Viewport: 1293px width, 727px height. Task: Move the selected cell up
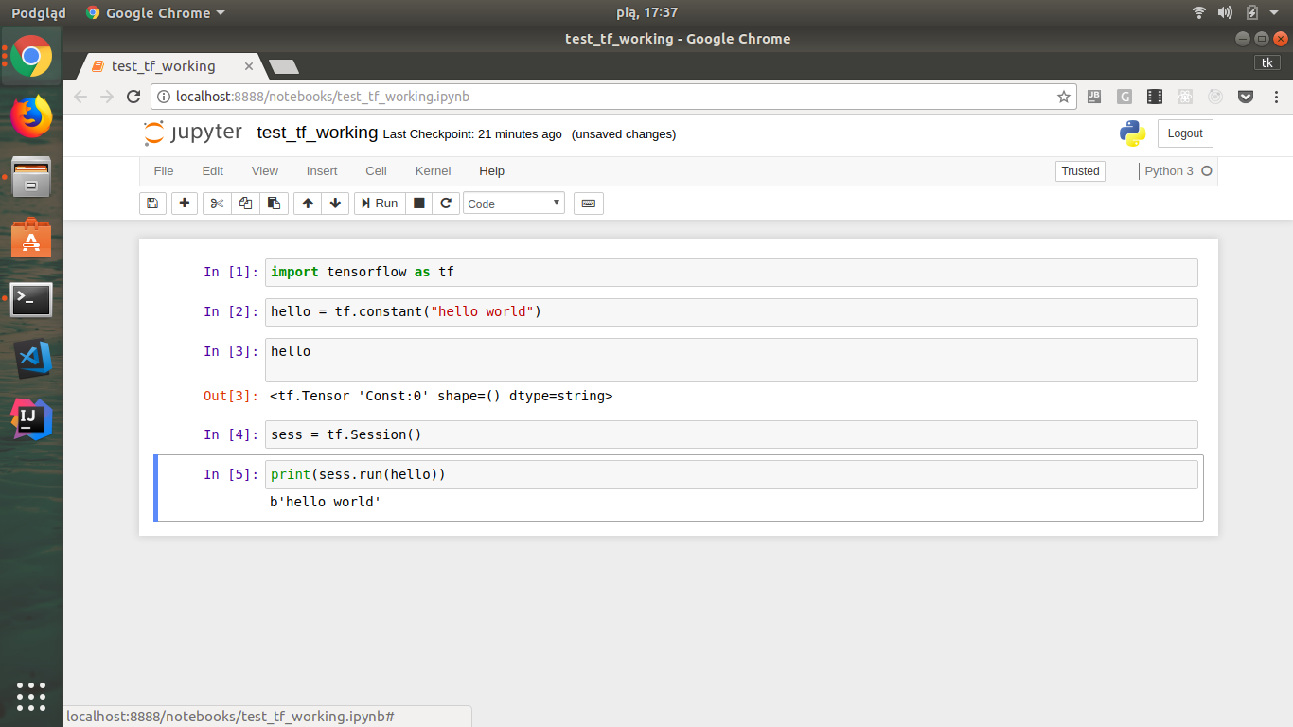pos(307,203)
